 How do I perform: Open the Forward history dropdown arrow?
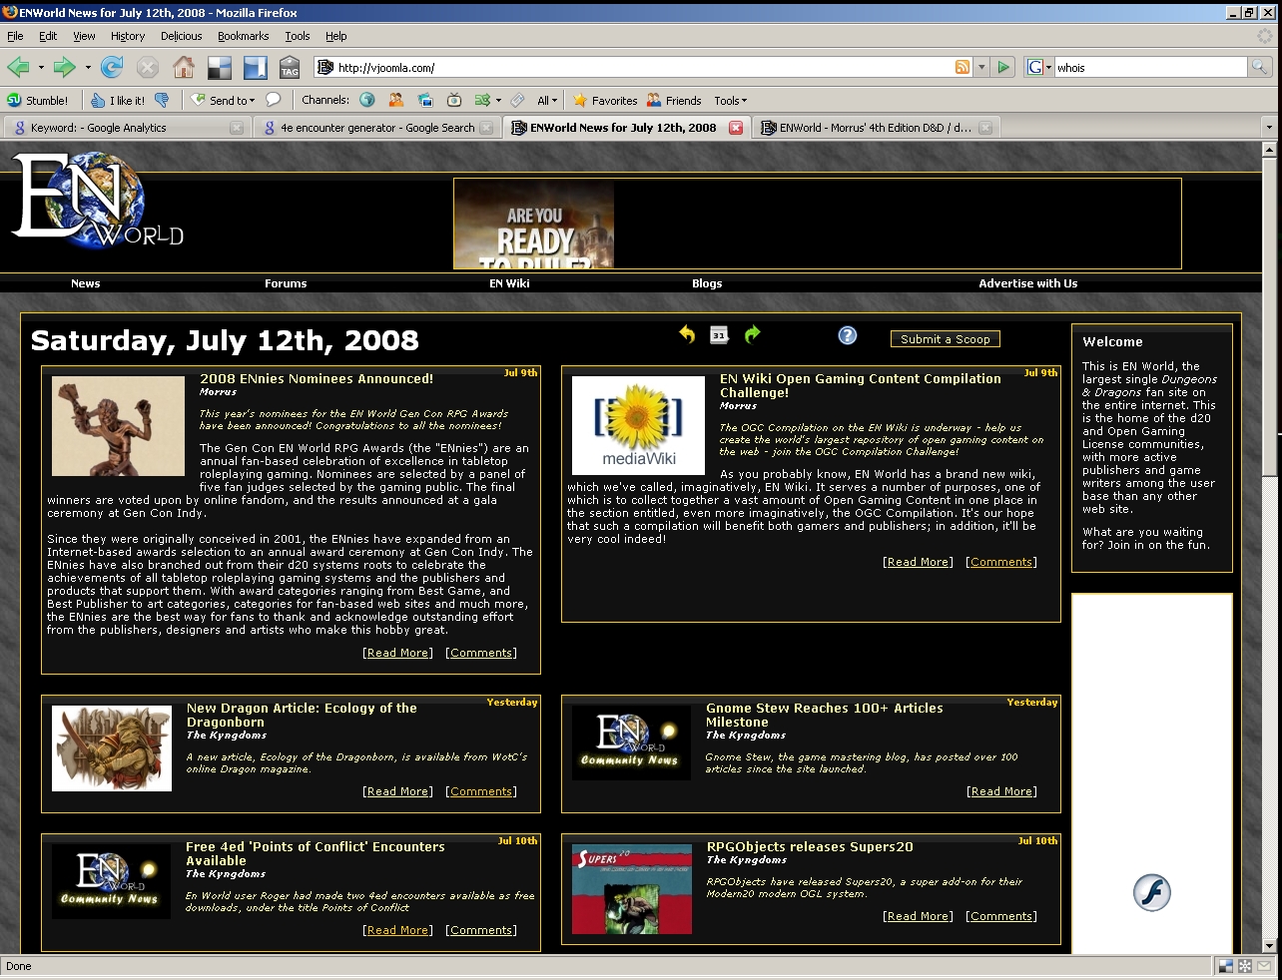point(88,68)
